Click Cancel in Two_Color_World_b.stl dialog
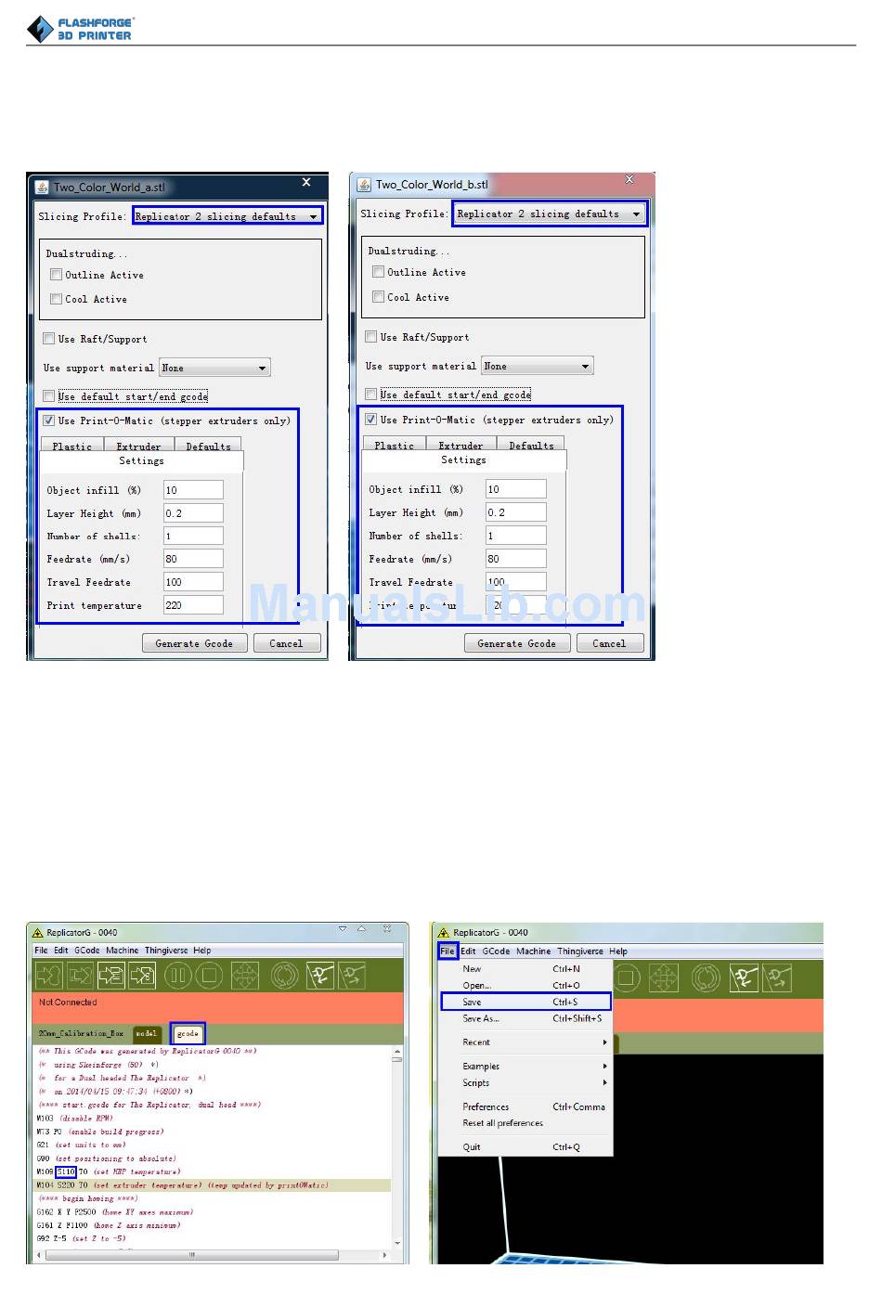The width and height of the screenshot is (882, 1307). point(609,643)
